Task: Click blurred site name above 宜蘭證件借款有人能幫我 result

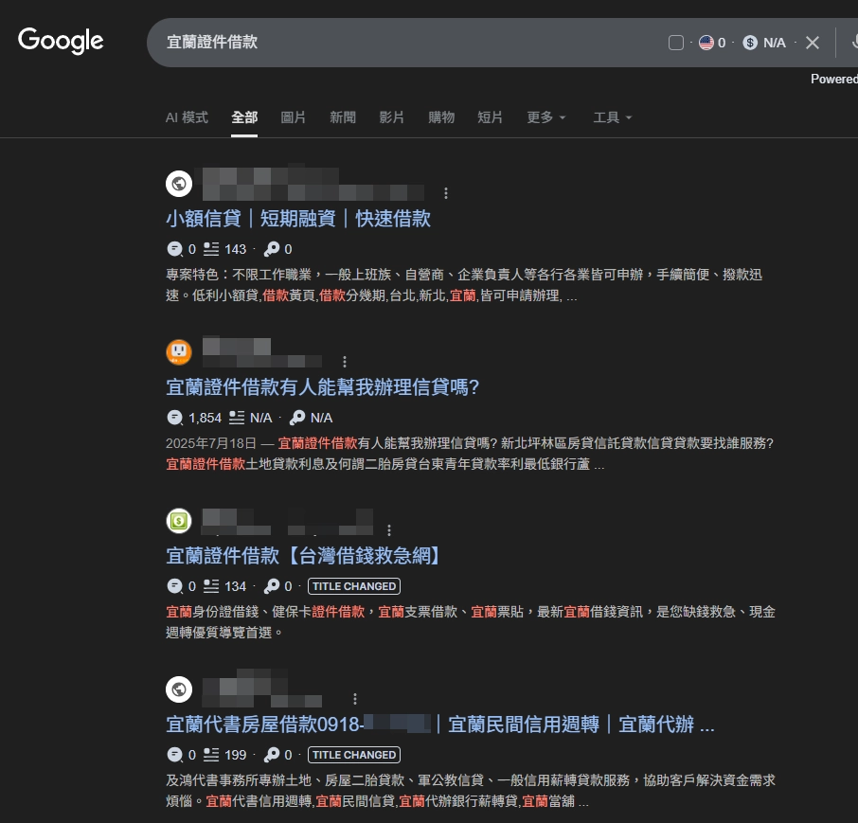Action: (x=262, y=352)
